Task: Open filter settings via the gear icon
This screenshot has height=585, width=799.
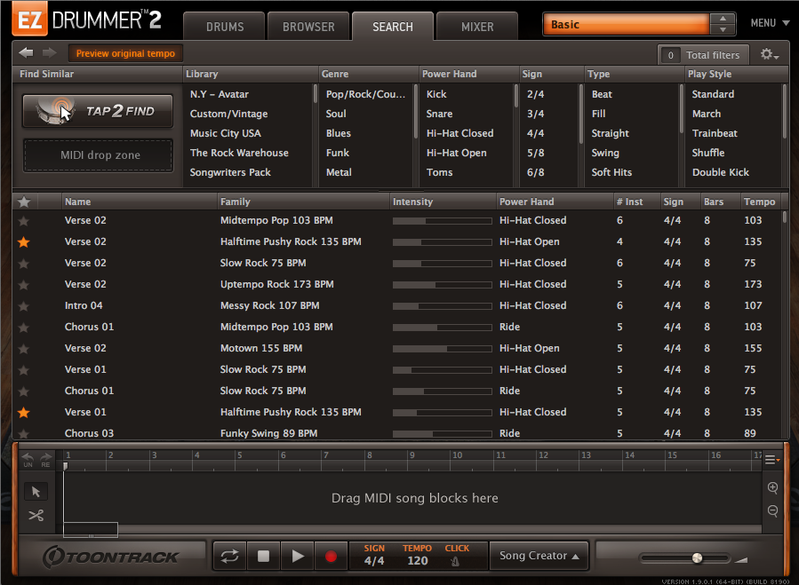Action: (765, 54)
